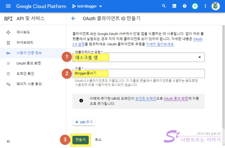
Task: Open the test-blogger project selector
Action: point(87,6)
